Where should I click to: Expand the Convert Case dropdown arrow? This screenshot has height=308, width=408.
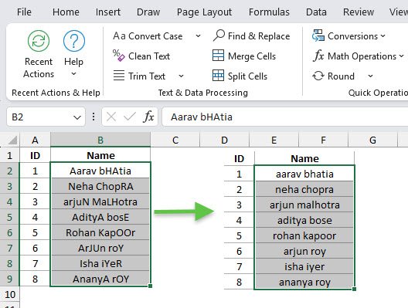pos(198,36)
